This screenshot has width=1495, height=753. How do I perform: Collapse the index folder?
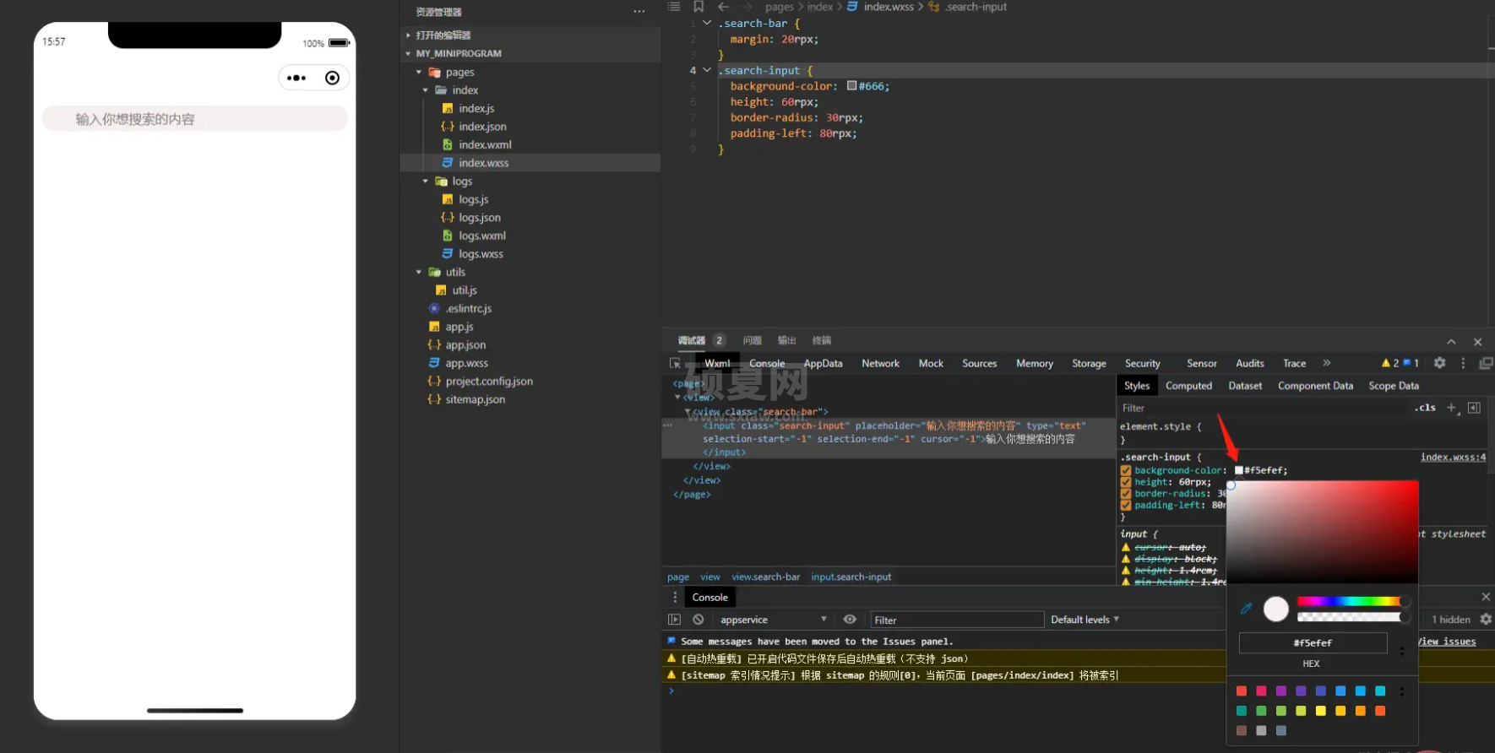tap(426, 90)
